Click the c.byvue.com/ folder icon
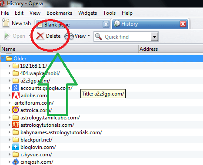Viewport: 203px width, 165px height. coord(16,155)
